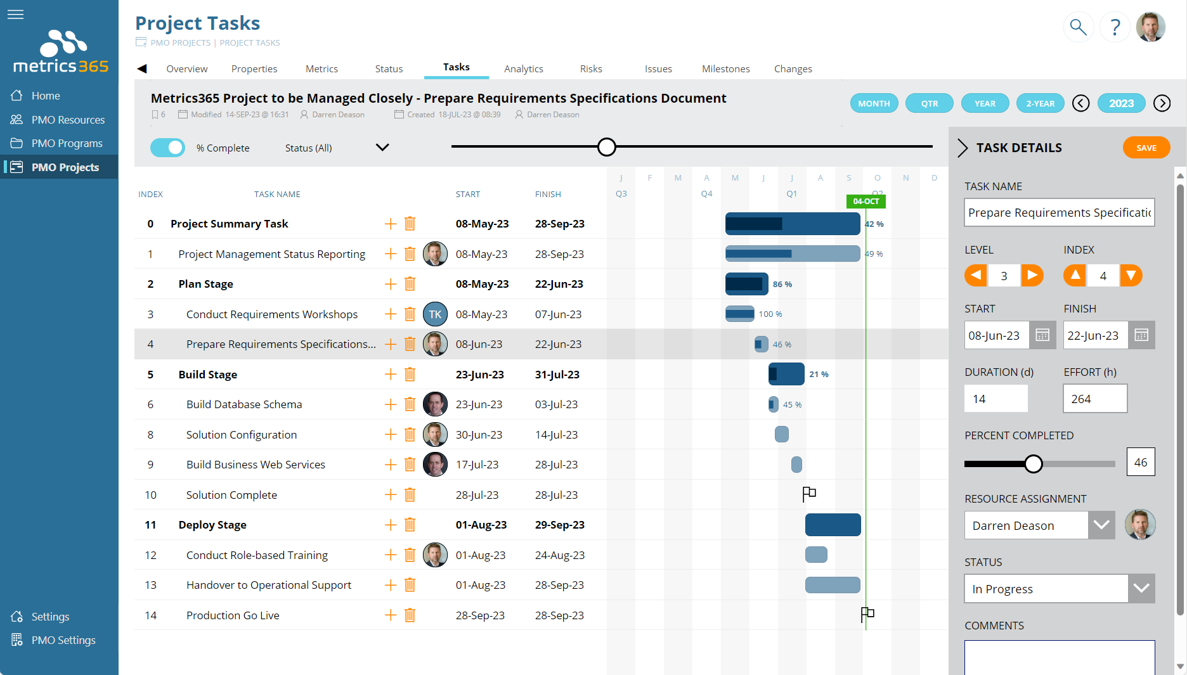Open Settings in sidebar

[50, 617]
